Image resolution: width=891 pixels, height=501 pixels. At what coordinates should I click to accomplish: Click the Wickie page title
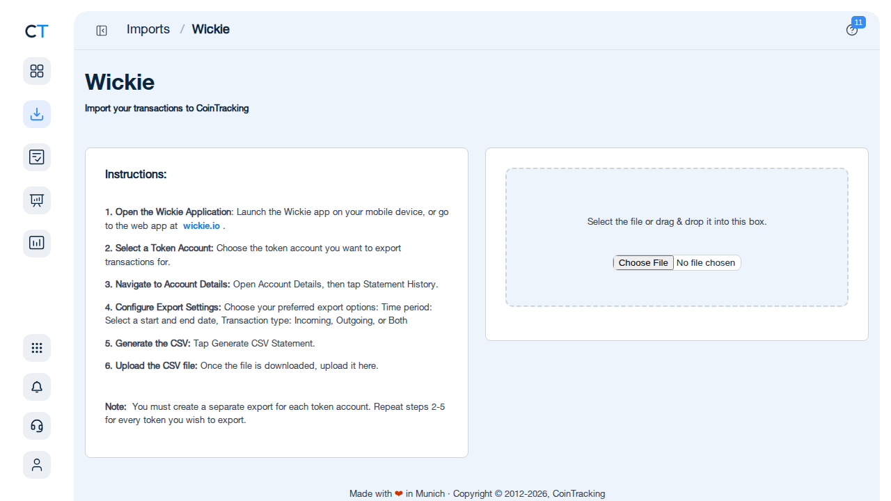point(120,82)
